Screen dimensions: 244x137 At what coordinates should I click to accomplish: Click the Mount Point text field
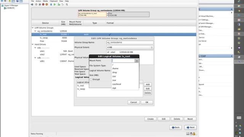point(123,61)
